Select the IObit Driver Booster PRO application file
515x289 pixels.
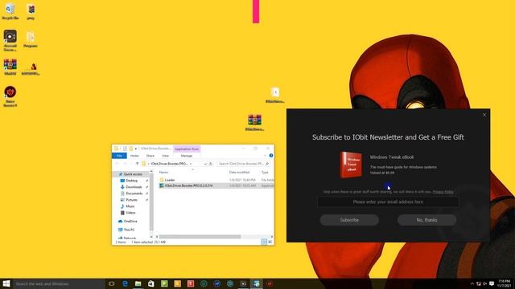coord(186,185)
